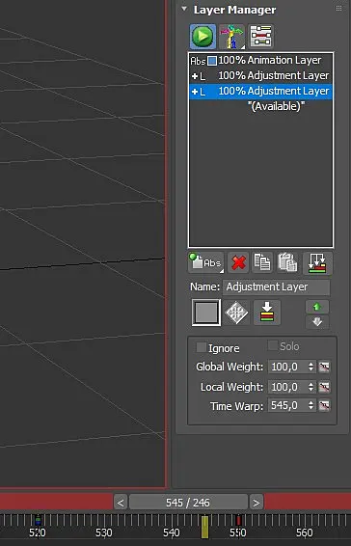Adjust the Time Warp spinner arrows

(x=311, y=405)
